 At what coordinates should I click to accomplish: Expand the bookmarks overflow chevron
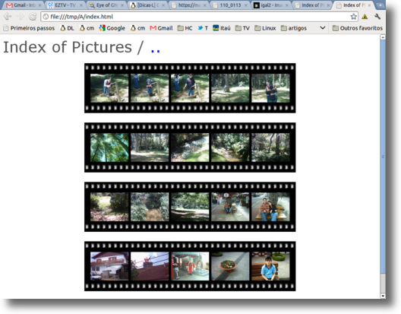pos(323,27)
